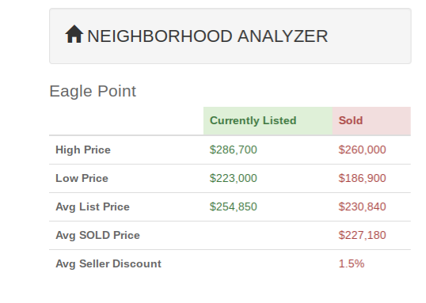Click empty listed cell in Avg Seller Discount row
This screenshot has width=426, height=303.
point(268,264)
